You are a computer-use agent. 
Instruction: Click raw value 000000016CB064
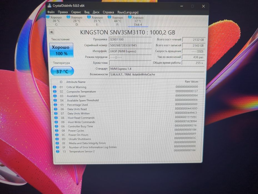tap(186, 121)
